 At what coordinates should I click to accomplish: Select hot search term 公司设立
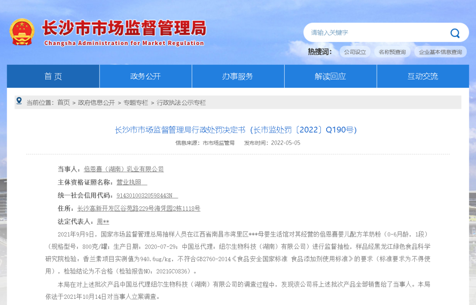tap(355, 52)
